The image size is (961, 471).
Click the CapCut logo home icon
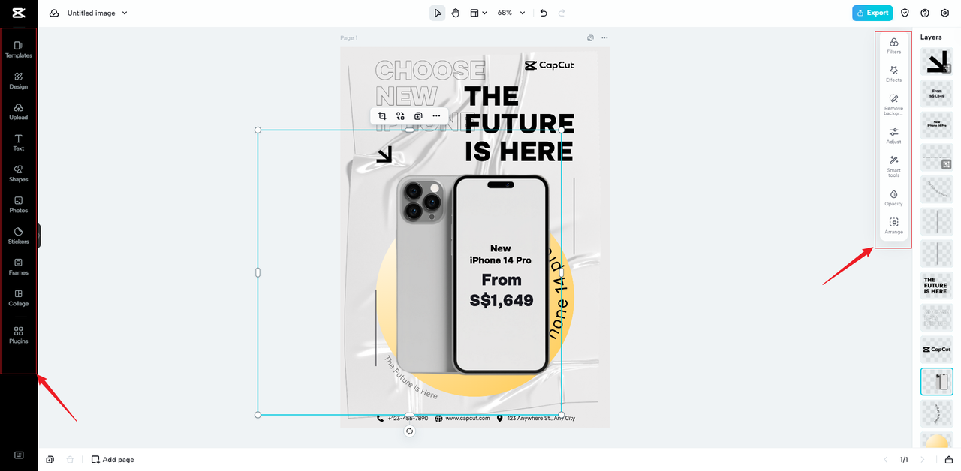pos(19,13)
